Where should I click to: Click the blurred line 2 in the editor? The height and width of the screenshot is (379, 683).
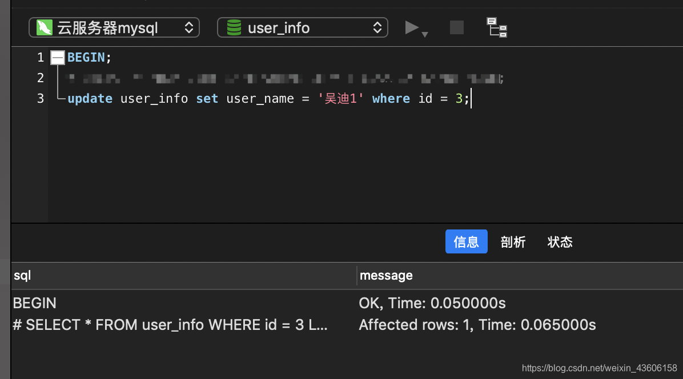[x=284, y=78]
